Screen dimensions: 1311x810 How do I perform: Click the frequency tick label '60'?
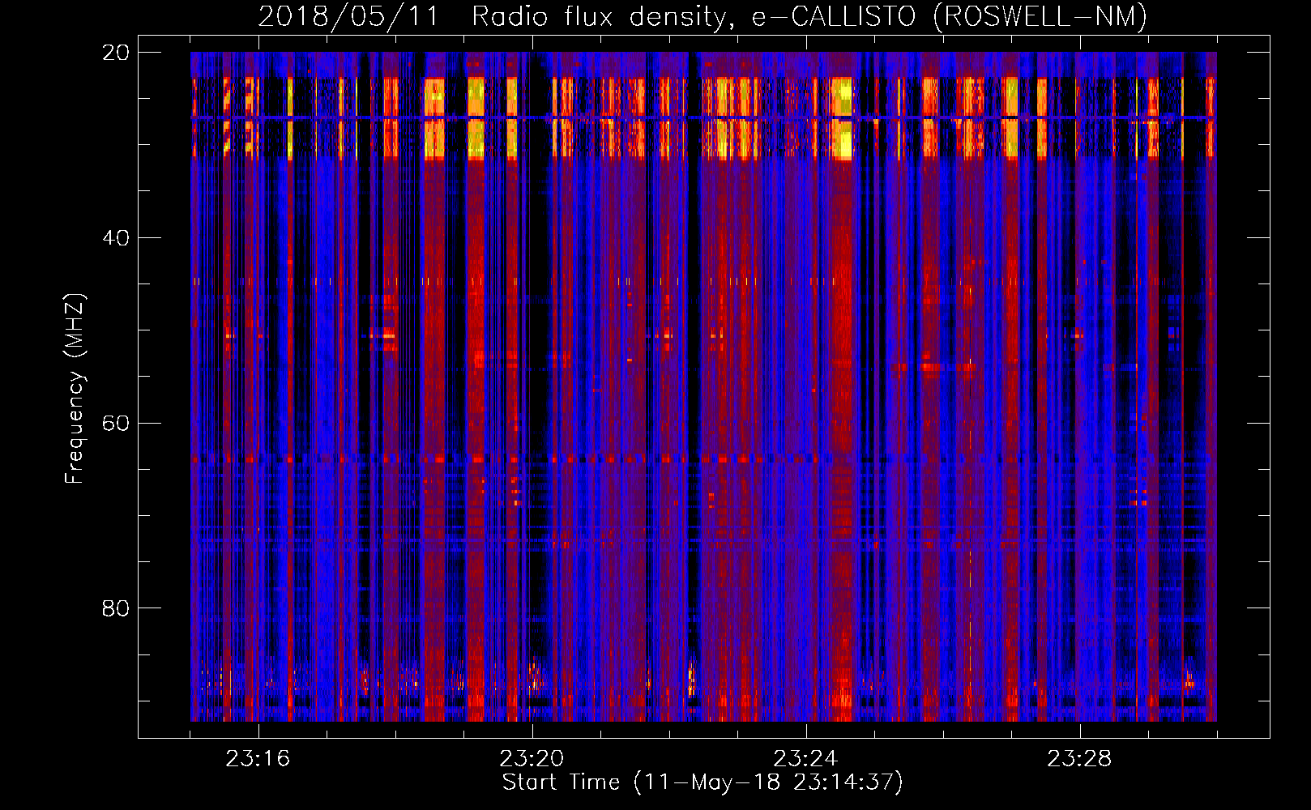(x=115, y=424)
